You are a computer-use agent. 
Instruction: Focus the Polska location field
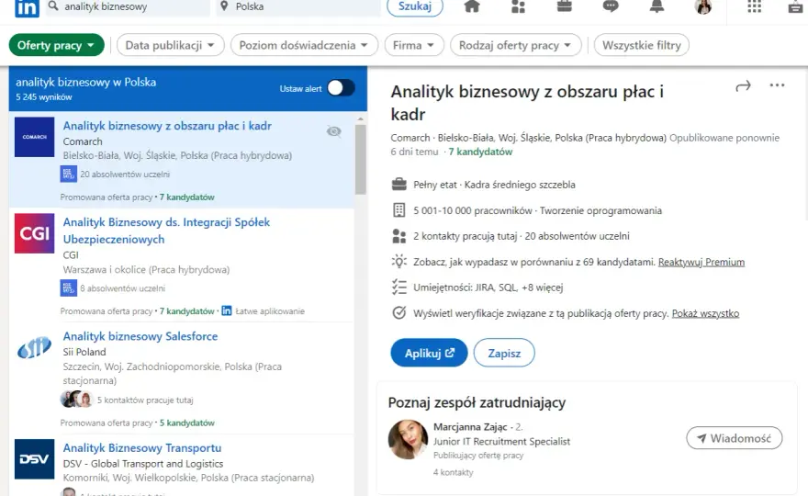pyautogui.click(x=298, y=6)
